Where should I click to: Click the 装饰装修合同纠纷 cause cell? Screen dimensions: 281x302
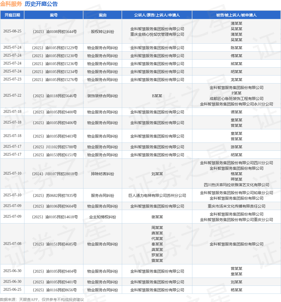(103, 96)
